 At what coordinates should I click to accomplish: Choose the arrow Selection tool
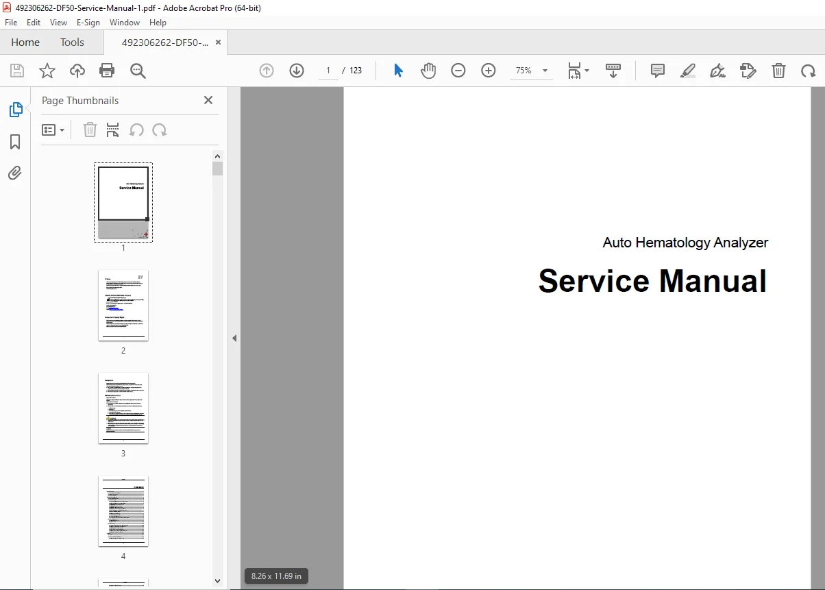coord(398,71)
